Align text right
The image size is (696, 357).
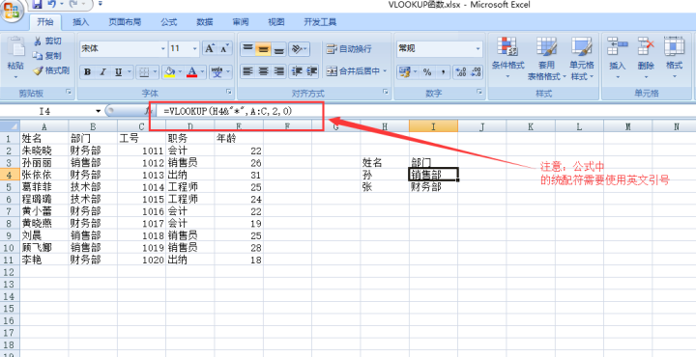click(278, 70)
